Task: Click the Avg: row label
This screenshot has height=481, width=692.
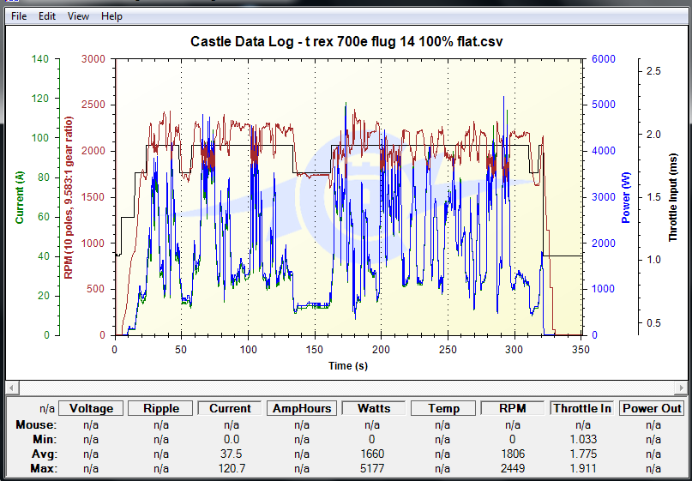Action: (x=45, y=454)
